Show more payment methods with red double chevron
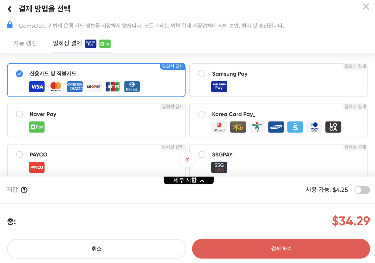This screenshot has width=375, height=263. click(187, 160)
